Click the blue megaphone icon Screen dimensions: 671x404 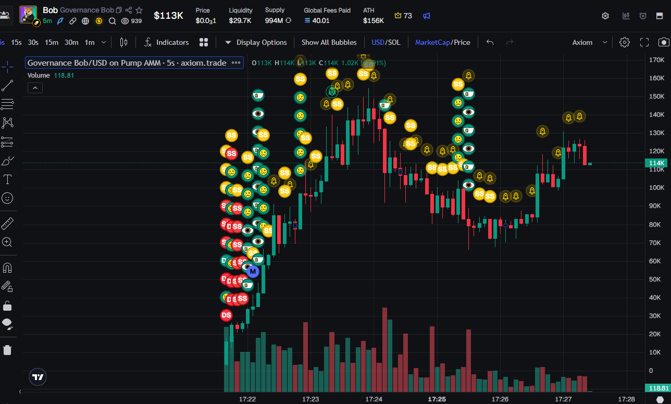click(427, 16)
